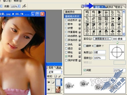
Task: Enable 纹理 texture checkbox
Action: click(x=66, y=28)
